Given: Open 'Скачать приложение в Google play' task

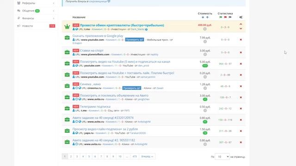Looking at the screenshot, I should 98,36.
